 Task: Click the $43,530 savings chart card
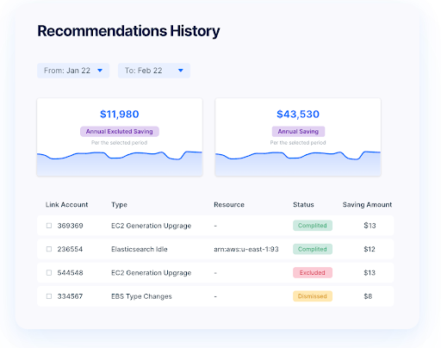(298, 137)
